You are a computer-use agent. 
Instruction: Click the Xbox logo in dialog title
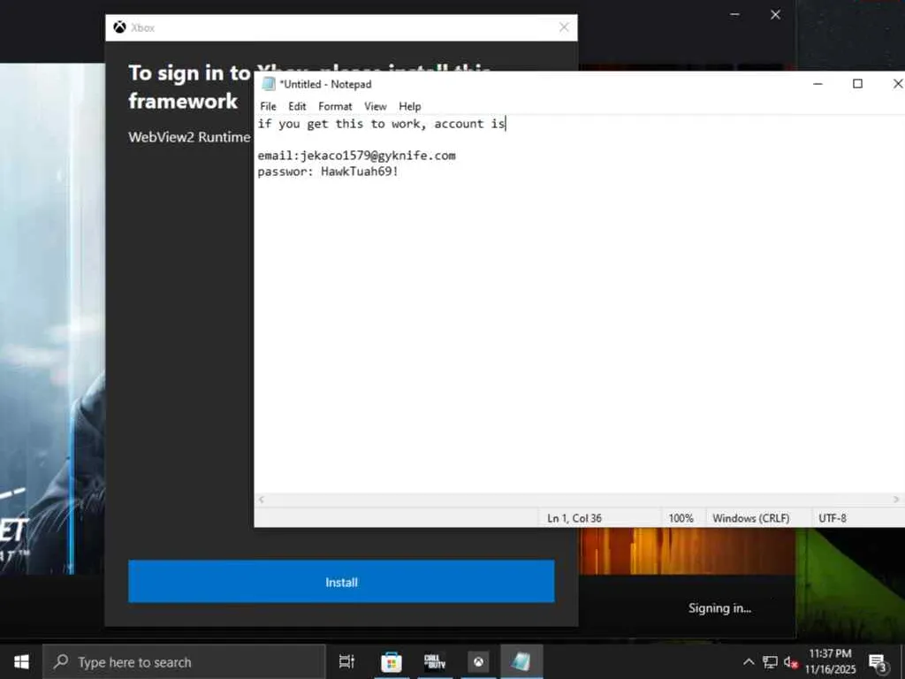coord(119,27)
